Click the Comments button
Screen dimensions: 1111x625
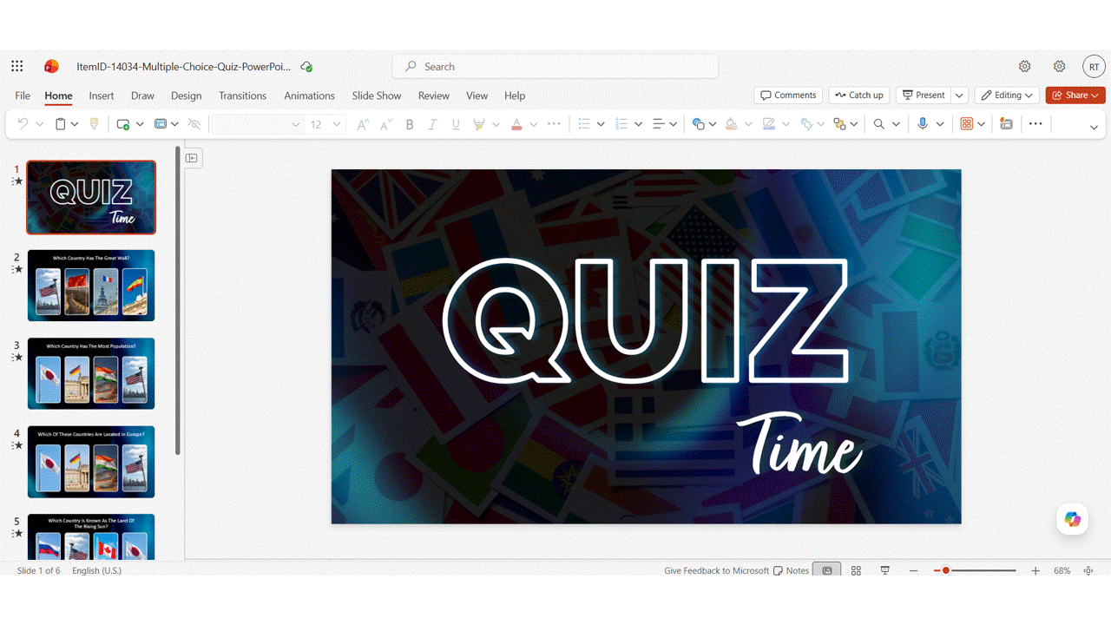[x=788, y=95]
